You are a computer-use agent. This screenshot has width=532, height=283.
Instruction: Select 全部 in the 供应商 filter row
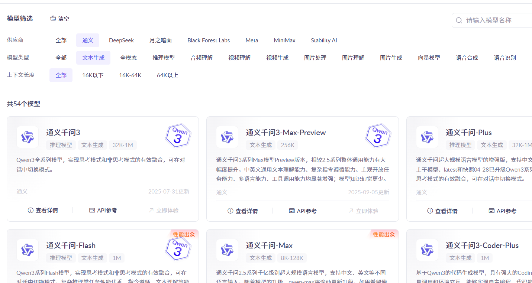tap(61, 40)
